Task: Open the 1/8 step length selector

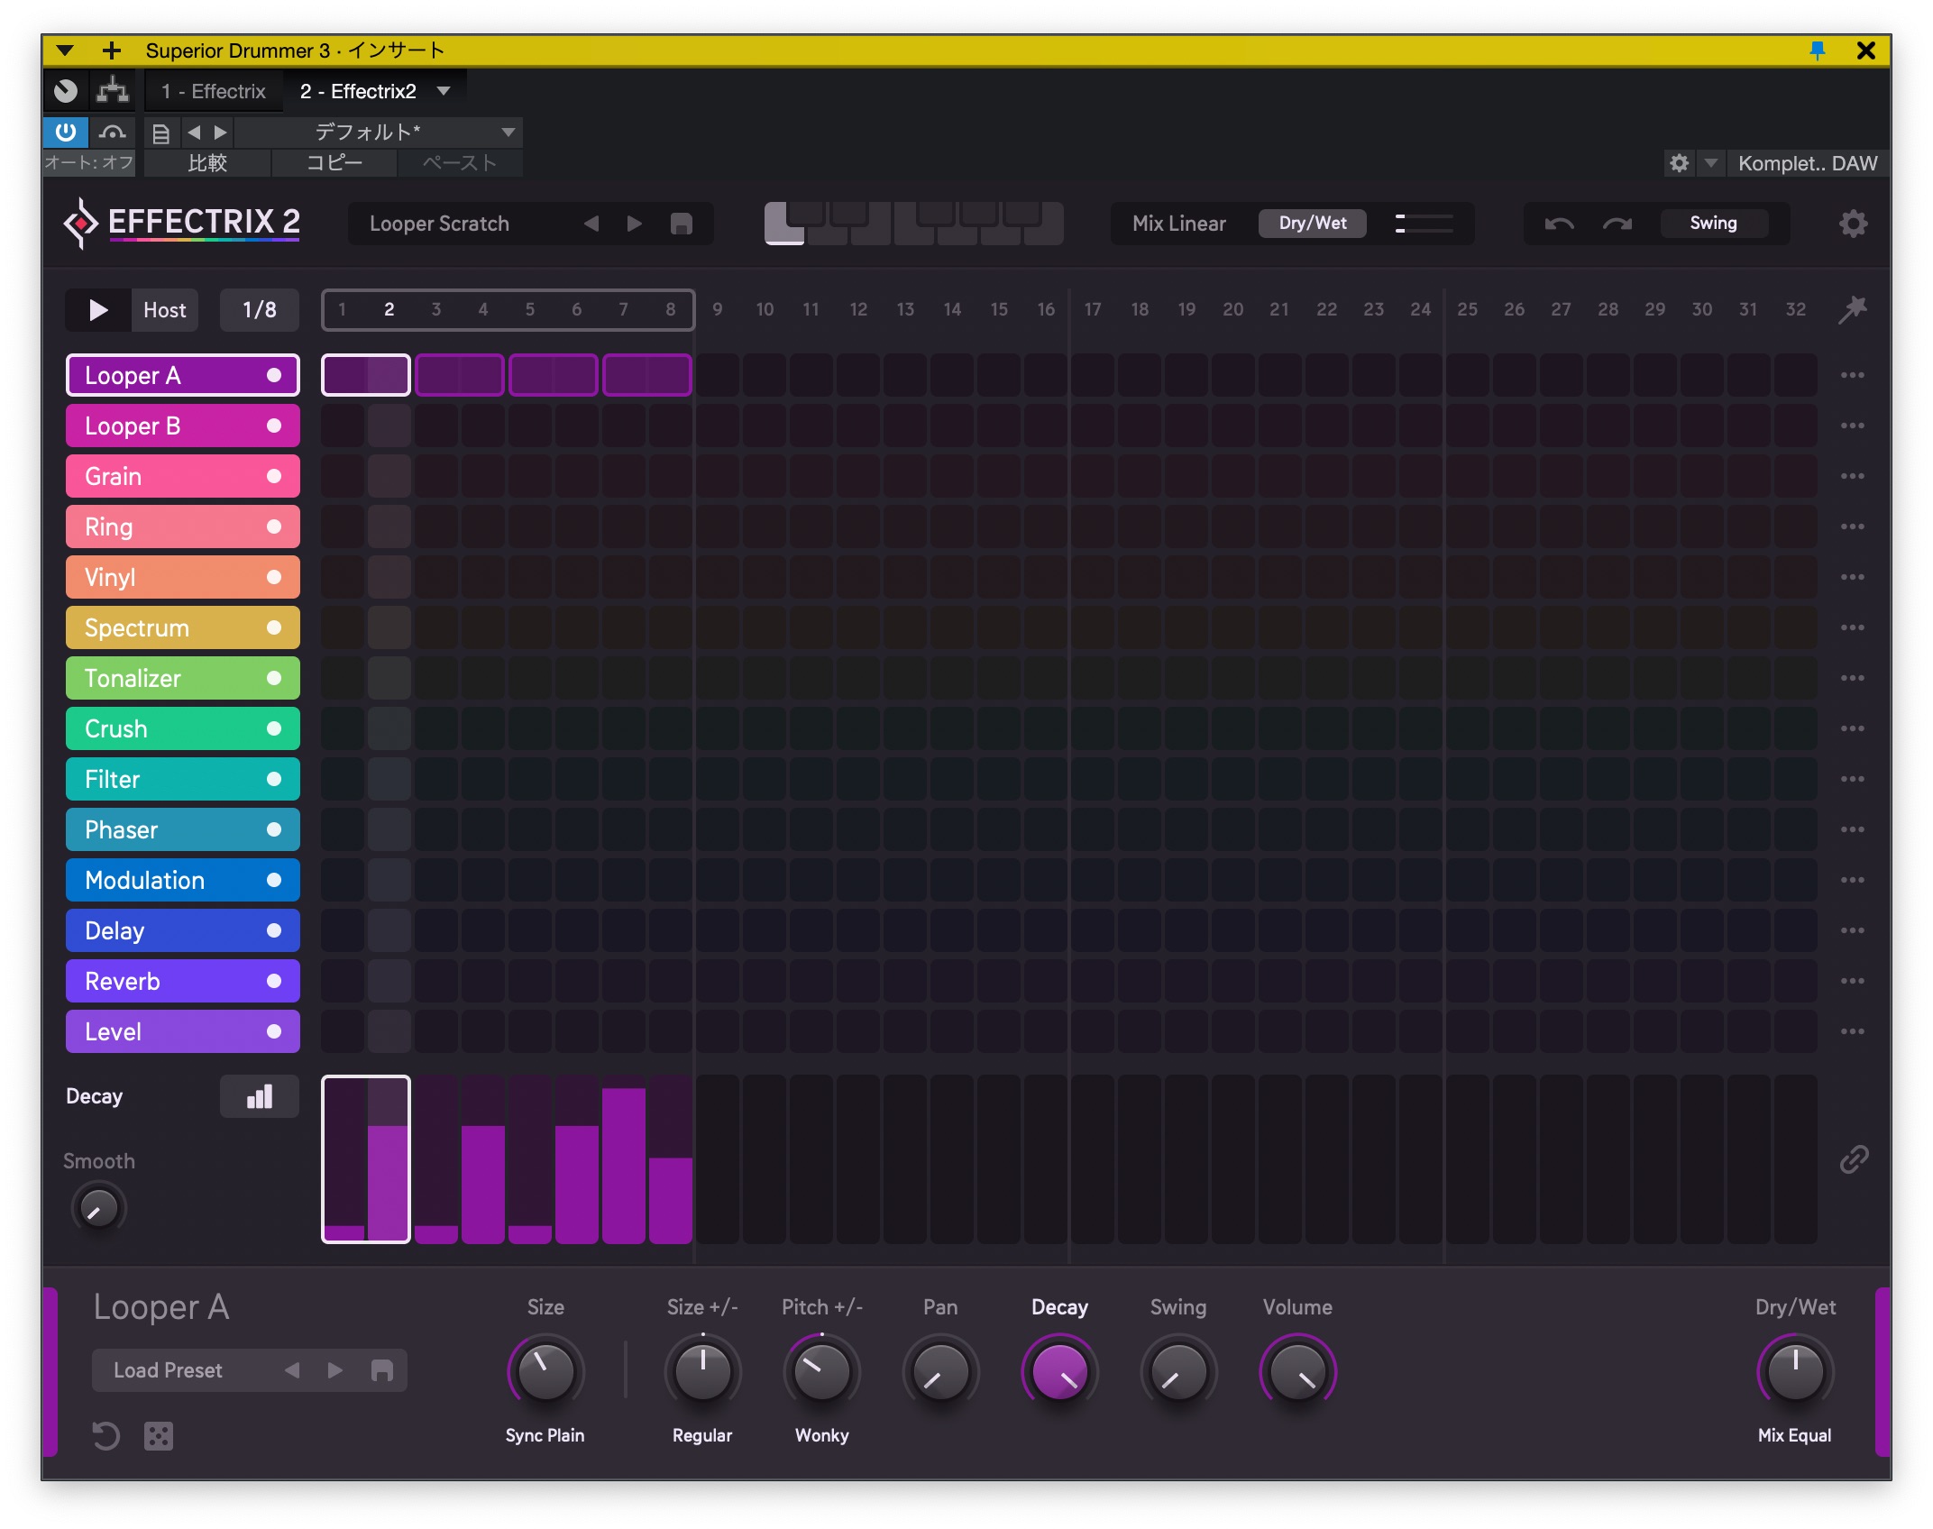Action: point(260,310)
